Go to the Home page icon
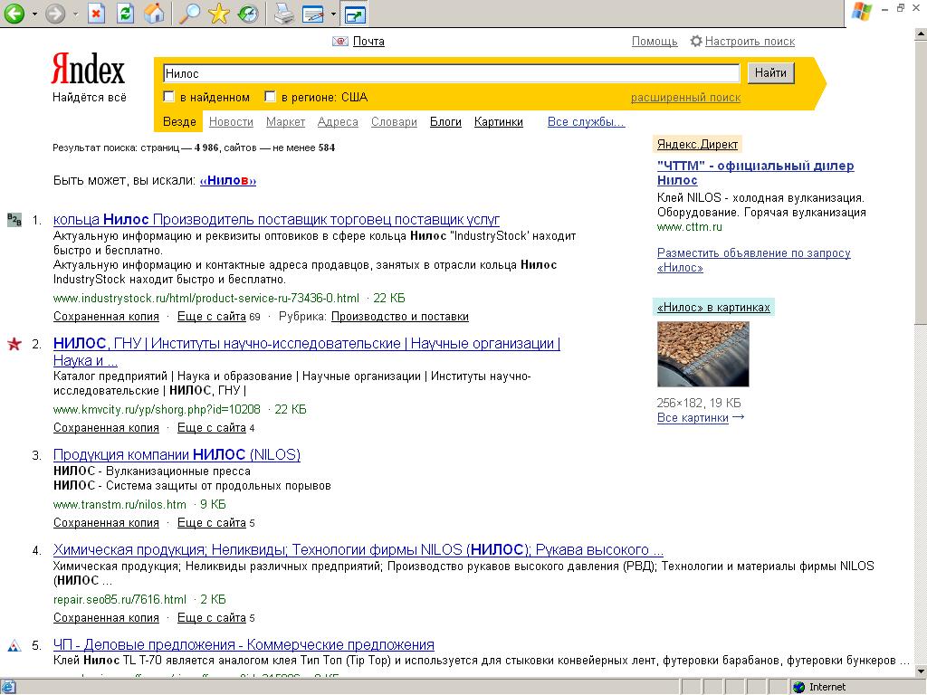Image resolution: width=927 pixels, height=695 pixels. point(154,13)
